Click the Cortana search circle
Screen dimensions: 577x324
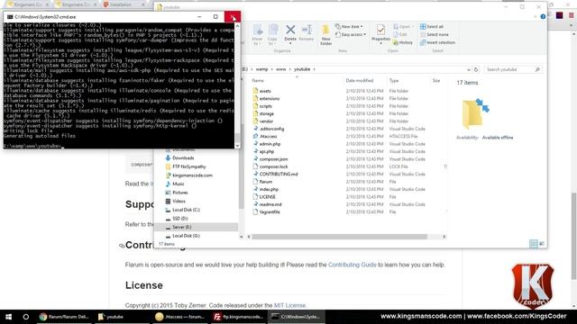pos(26,317)
